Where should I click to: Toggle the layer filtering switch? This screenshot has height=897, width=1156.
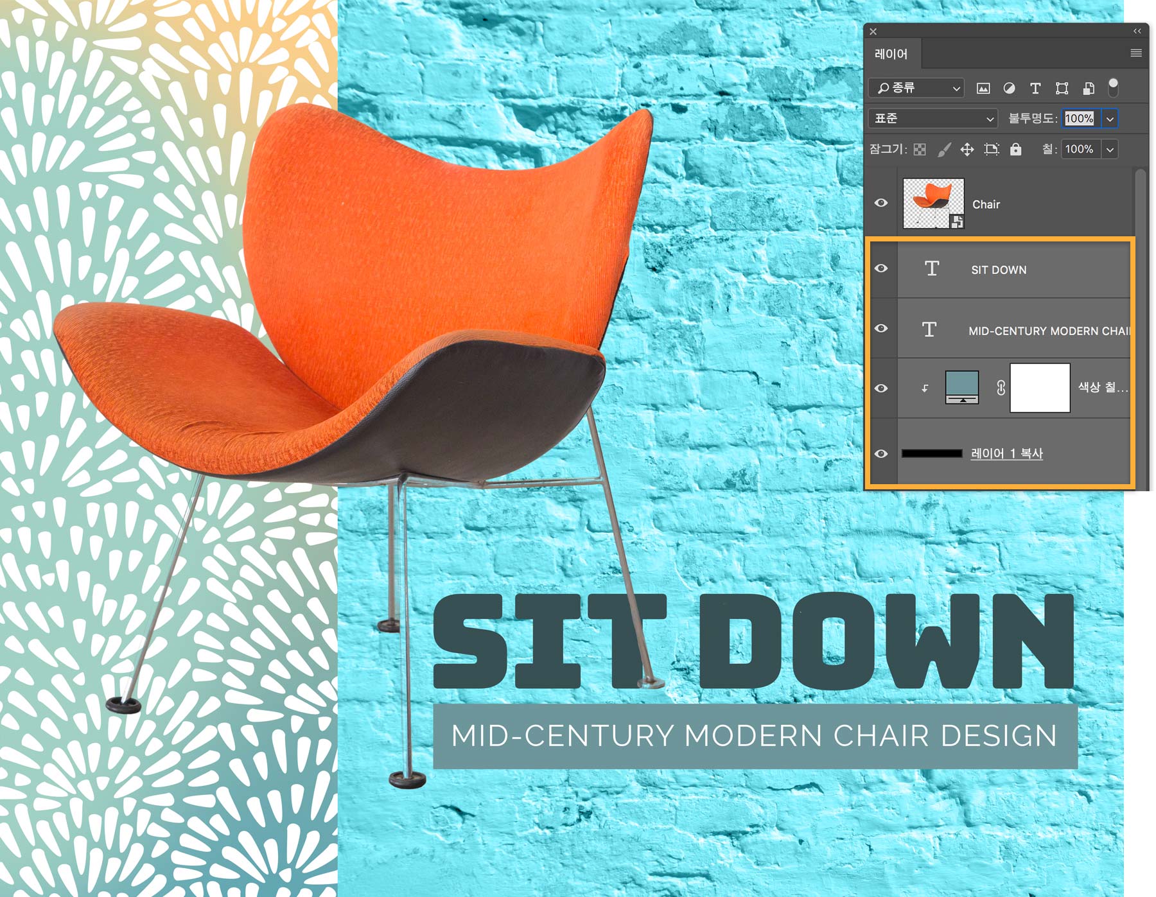pyautogui.click(x=1114, y=87)
